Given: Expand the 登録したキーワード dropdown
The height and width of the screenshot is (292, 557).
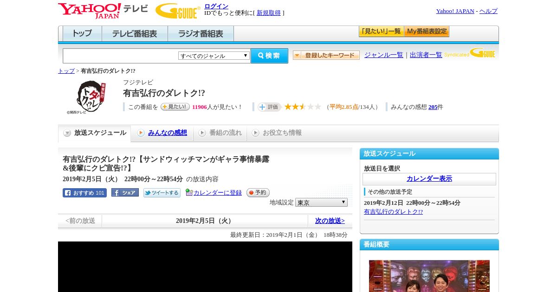Looking at the screenshot, I should [x=326, y=55].
